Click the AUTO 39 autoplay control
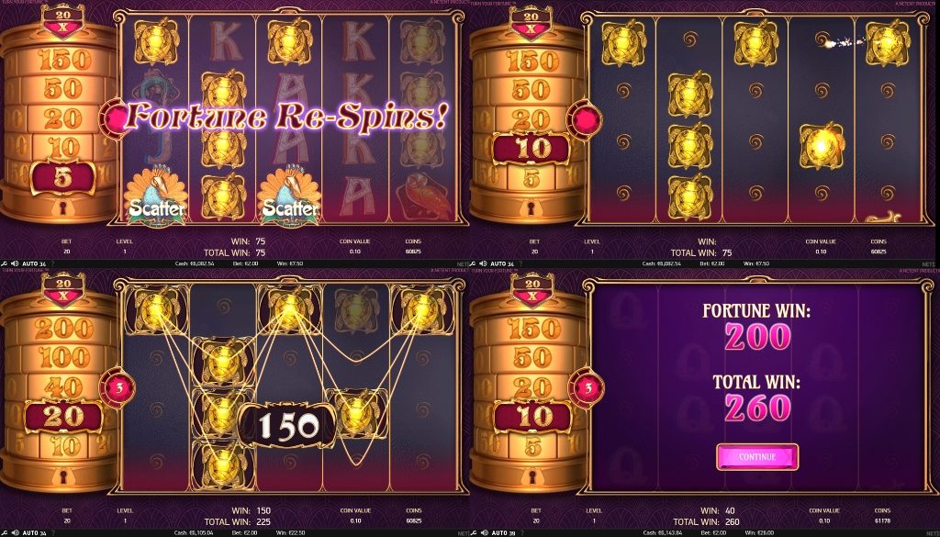Screen dimensions: 940x537 (x=502, y=532)
